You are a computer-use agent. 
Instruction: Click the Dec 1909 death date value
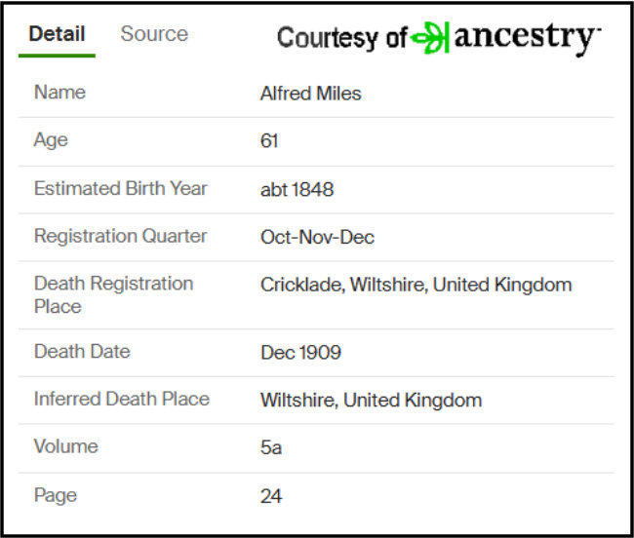[300, 353]
